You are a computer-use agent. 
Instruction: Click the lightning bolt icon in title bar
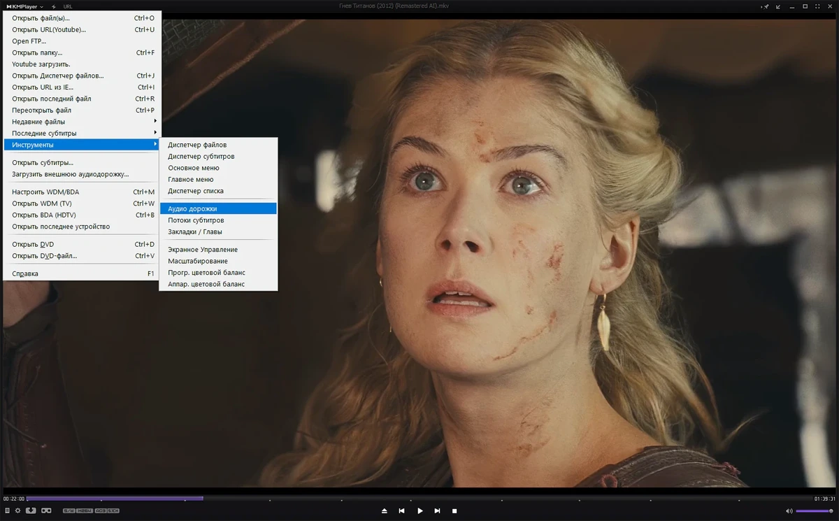pyautogui.click(x=54, y=6)
